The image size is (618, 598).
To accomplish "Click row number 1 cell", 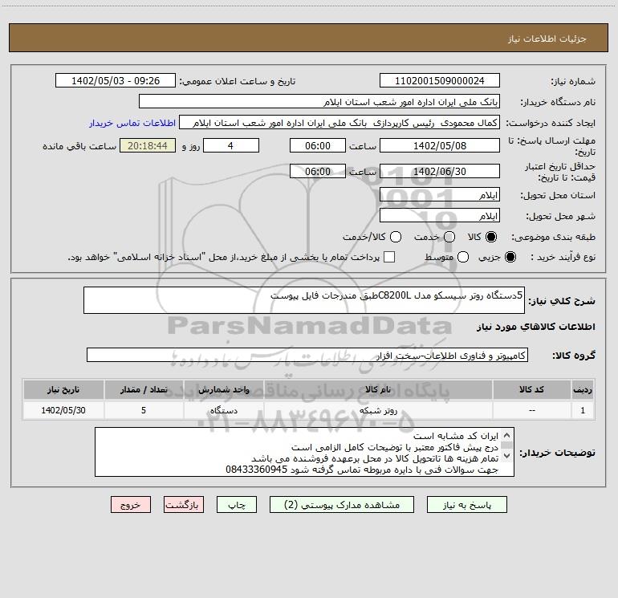I will 583,410.
